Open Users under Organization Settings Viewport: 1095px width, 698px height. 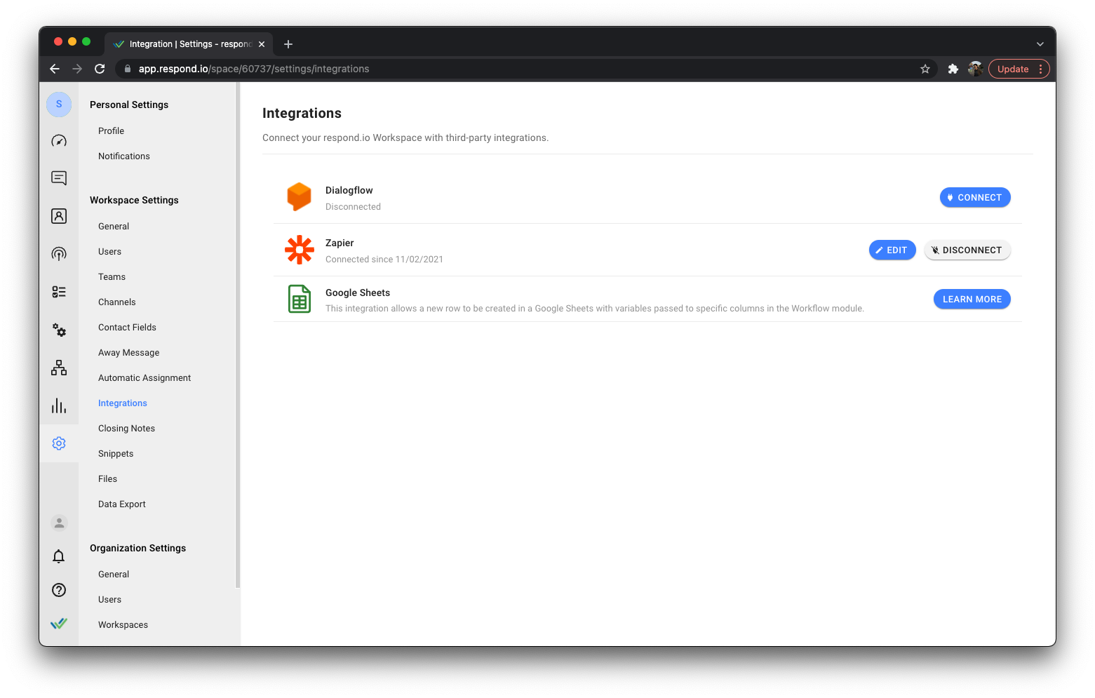coord(109,600)
